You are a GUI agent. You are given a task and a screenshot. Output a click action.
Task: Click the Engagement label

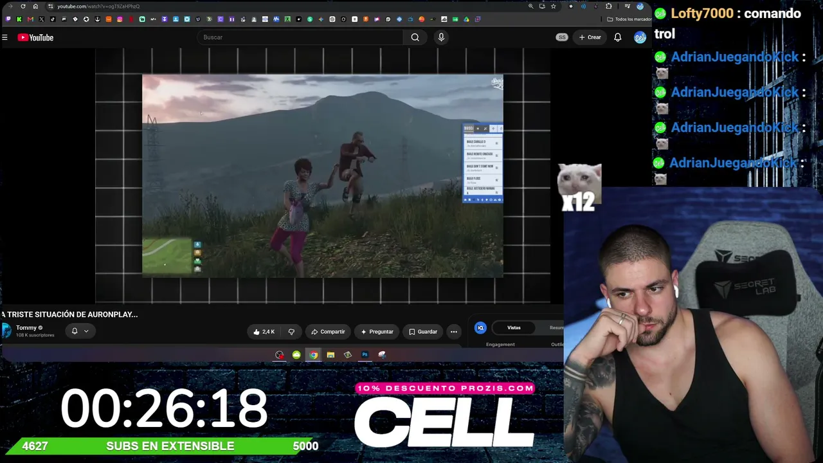coord(500,345)
